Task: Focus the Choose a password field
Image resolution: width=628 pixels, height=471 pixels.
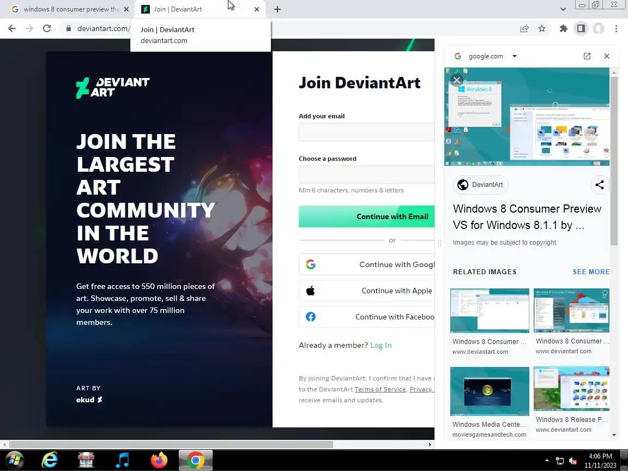Action: (x=366, y=174)
